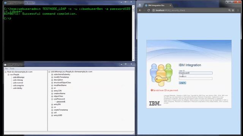Expand the sn attribute node
This screenshot has width=243, height=136.
[x=52, y=88]
